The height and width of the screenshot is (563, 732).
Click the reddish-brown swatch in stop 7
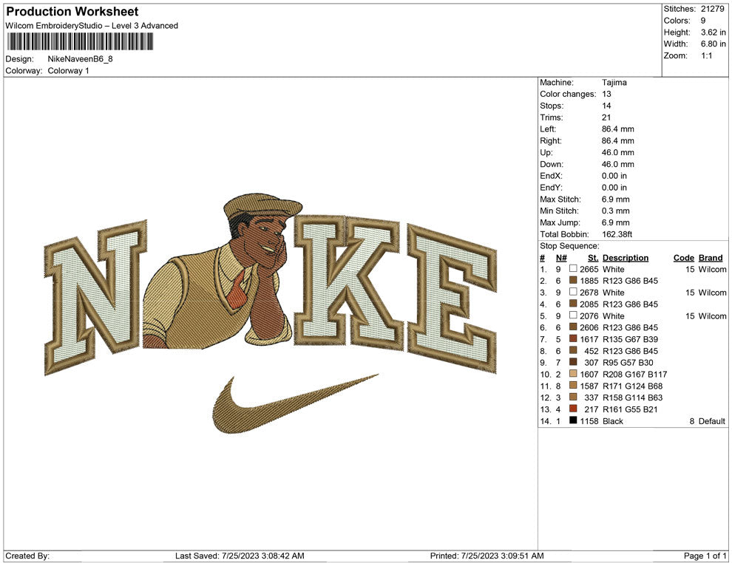pos(573,338)
